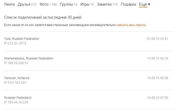Expand the Ещё dropdown menu

coord(144,4)
